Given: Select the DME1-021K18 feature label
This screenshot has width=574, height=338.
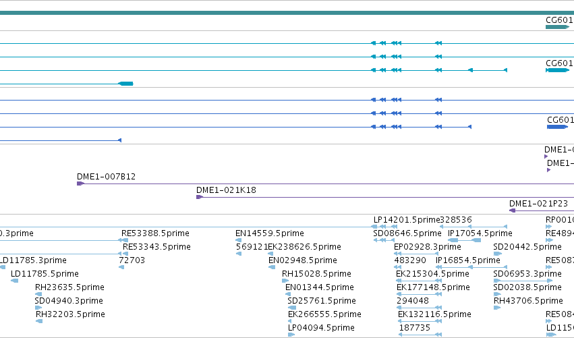Looking at the screenshot, I should (x=226, y=190).
